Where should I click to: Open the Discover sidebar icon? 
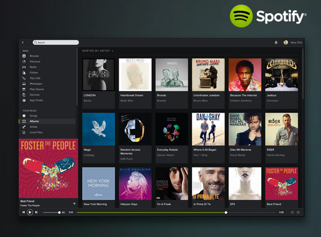coord(24,61)
